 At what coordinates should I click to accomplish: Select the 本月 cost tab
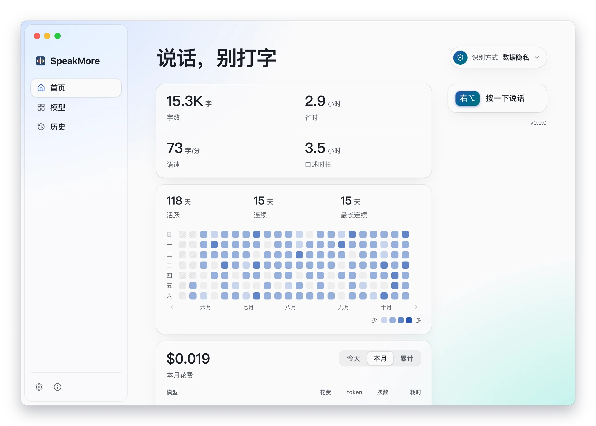pos(380,358)
